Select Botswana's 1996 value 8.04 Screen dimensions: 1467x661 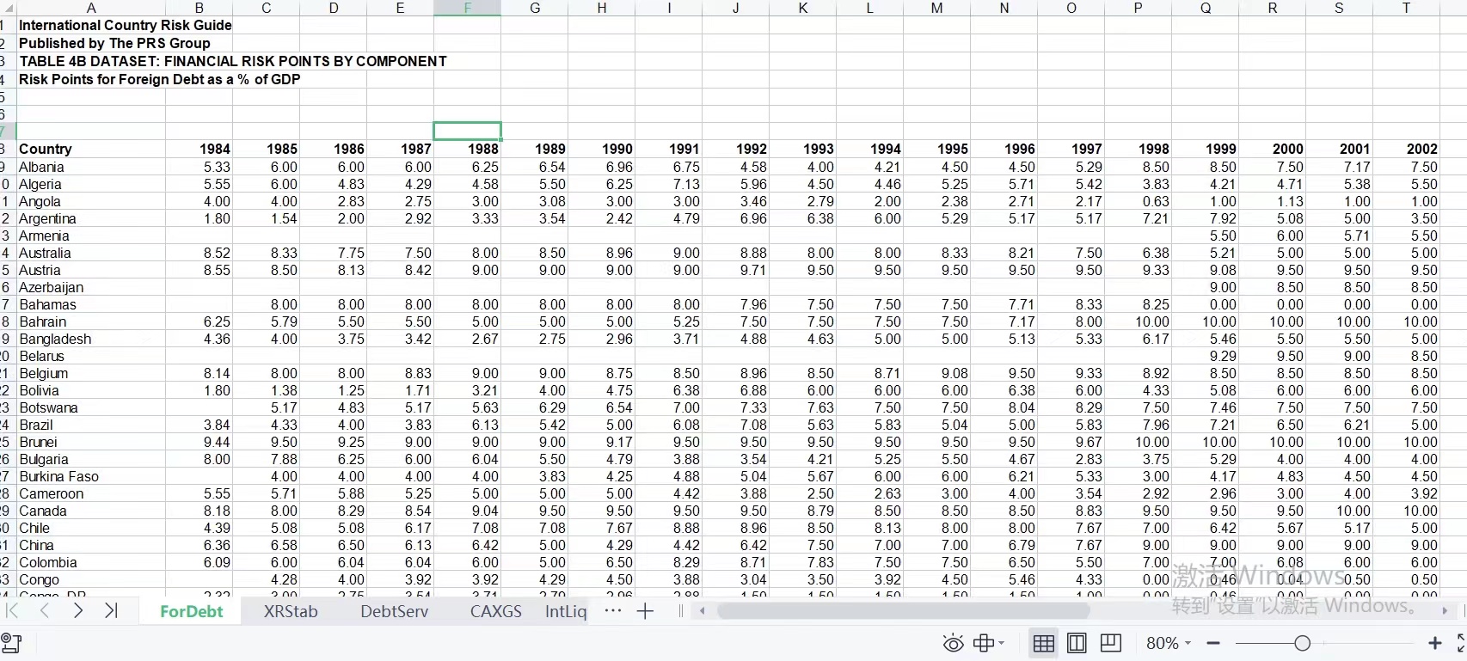coord(1004,407)
